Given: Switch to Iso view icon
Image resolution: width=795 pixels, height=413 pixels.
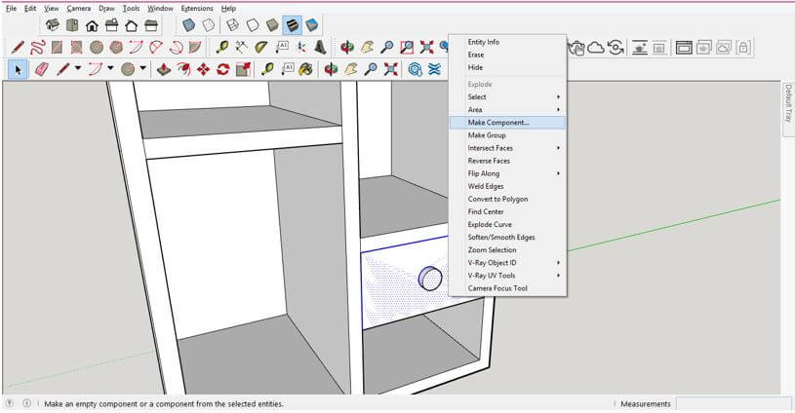Looking at the screenshot, I should coord(53,24).
